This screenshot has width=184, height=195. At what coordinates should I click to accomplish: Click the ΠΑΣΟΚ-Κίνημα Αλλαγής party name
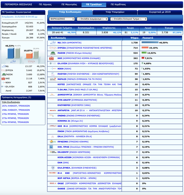tap(75, 53)
